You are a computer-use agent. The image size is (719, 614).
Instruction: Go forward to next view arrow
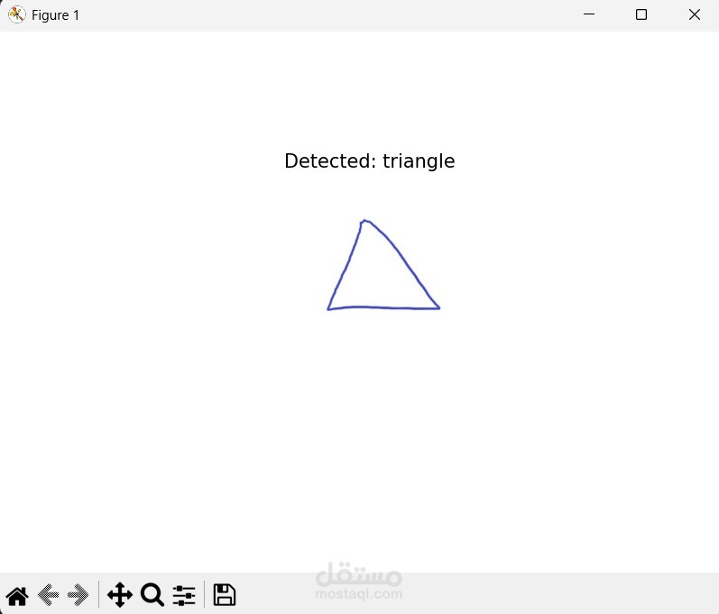[78, 595]
